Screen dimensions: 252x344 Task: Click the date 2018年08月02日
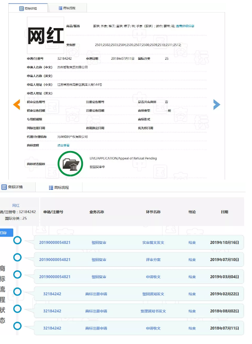(224, 311)
